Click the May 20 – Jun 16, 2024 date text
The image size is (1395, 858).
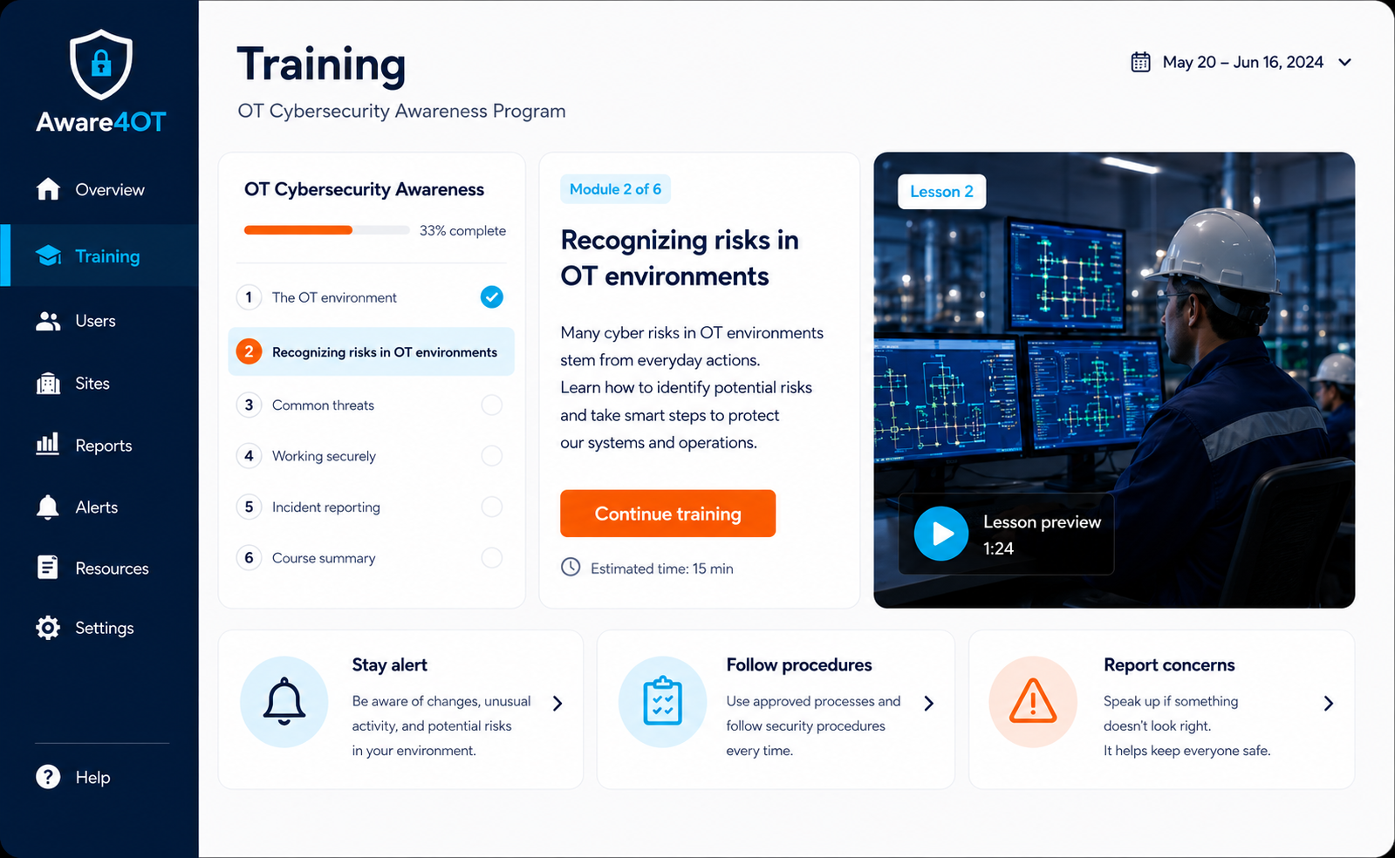pos(1242,62)
